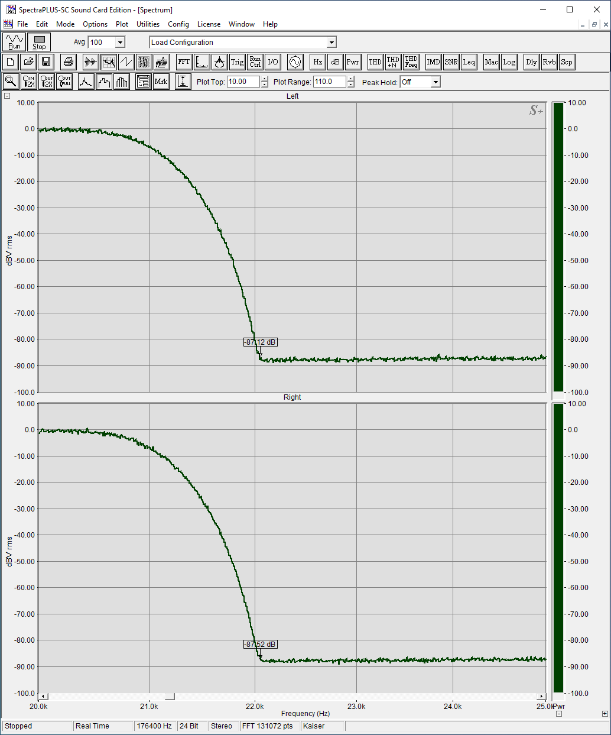Open the calibration icon
Screen dimensions: 611x735
[x=219, y=62]
